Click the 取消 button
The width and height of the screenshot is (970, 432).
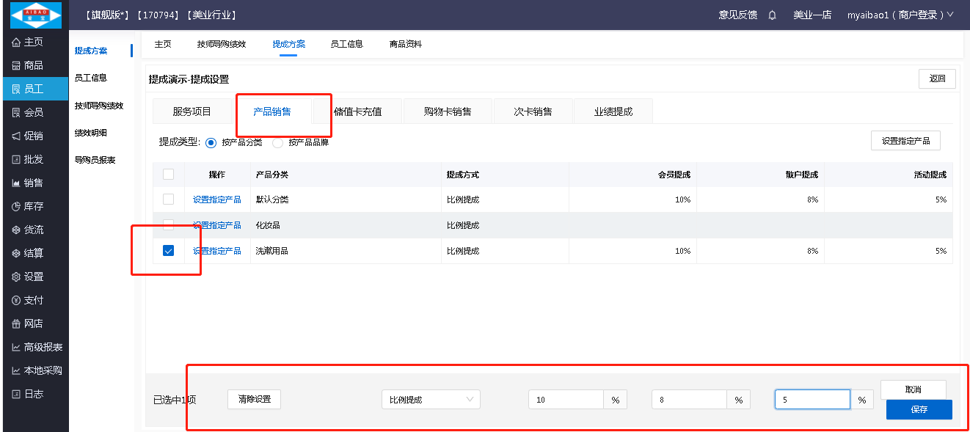click(913, 389)
